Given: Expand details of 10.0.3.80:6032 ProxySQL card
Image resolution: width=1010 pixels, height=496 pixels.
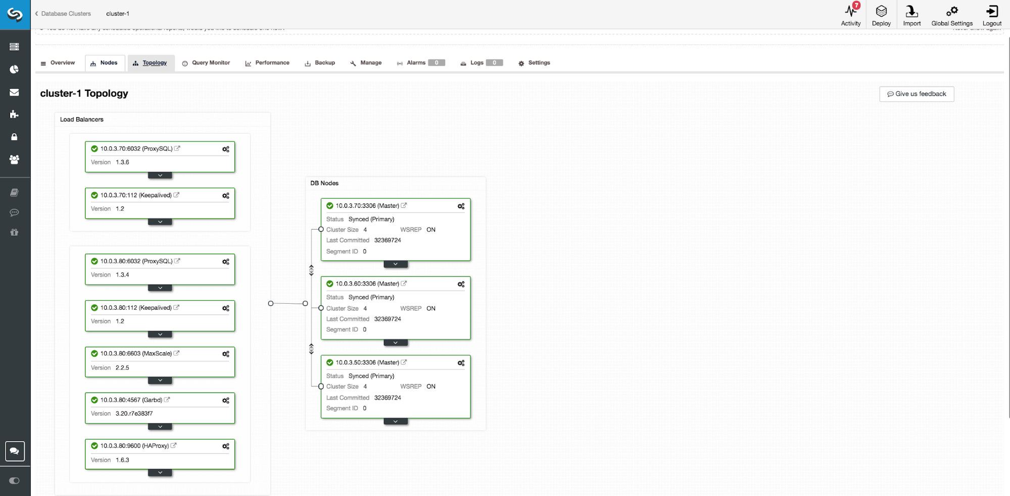Looking at the screenshot, I should pyautogui.click(x=160, y=288).
